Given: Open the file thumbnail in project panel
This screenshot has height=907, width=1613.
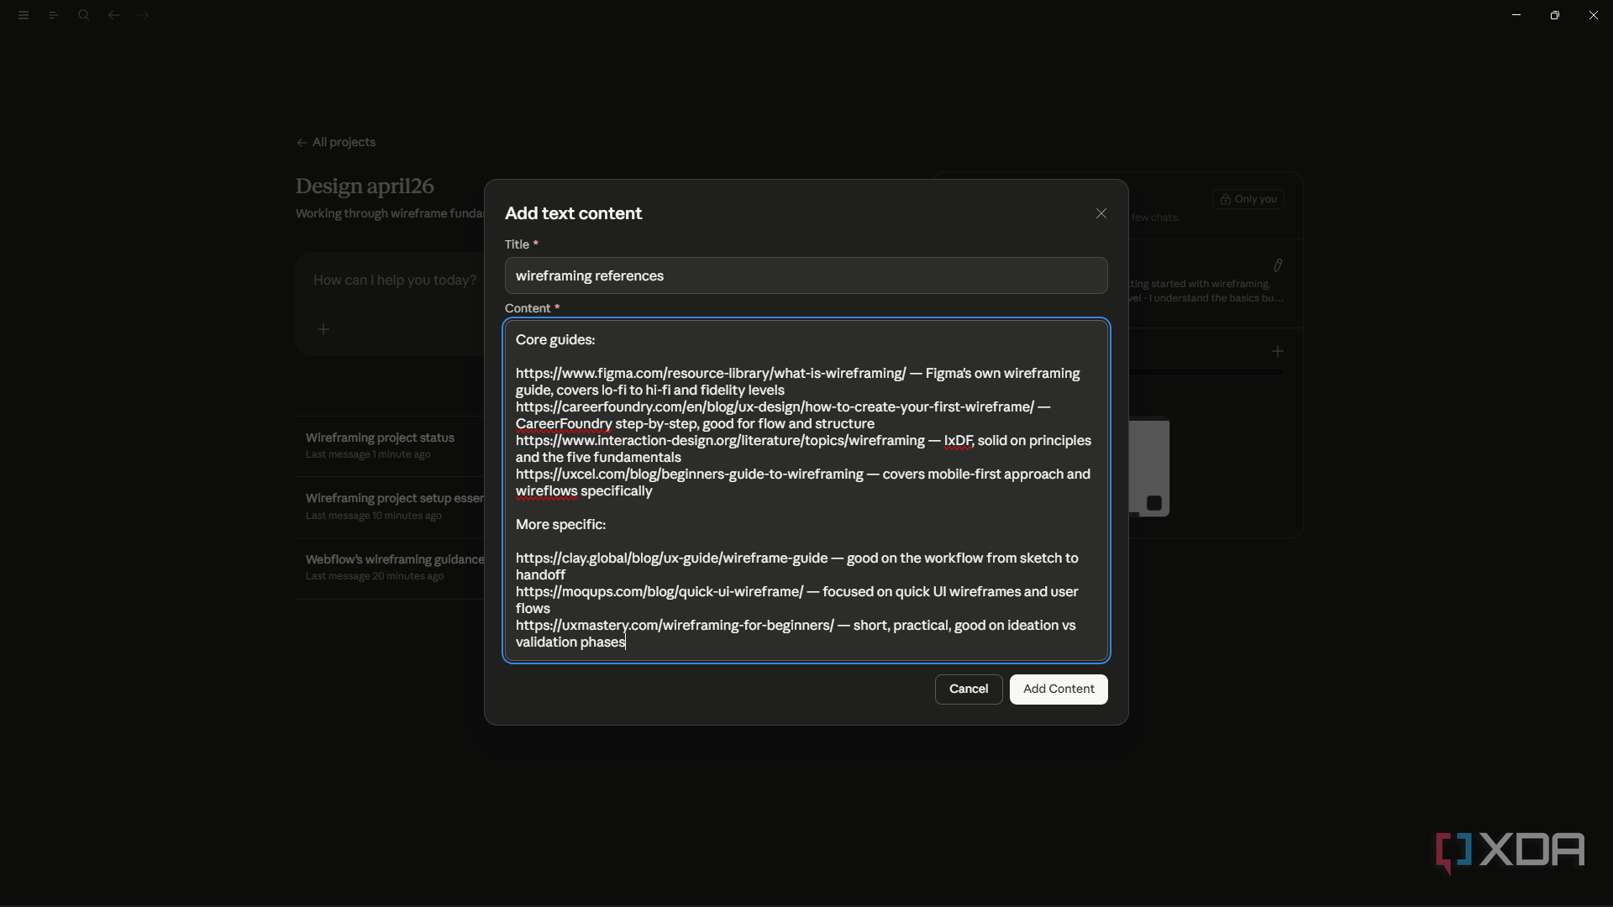Looking at the screenshot, I should (1148, 467).
